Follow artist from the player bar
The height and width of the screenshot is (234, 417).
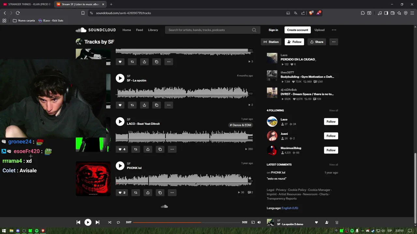pyautogui.click(x=326, y=222)
